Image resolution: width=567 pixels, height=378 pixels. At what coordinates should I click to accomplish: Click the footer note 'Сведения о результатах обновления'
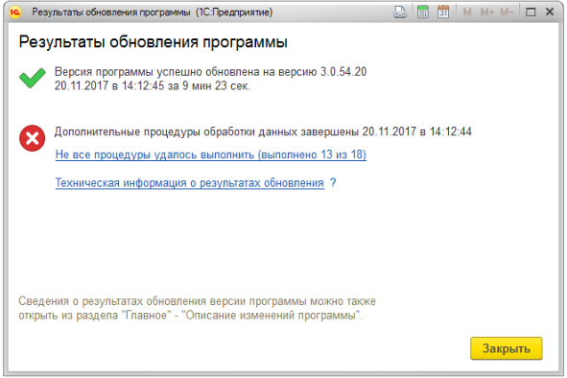click(197, 308)
